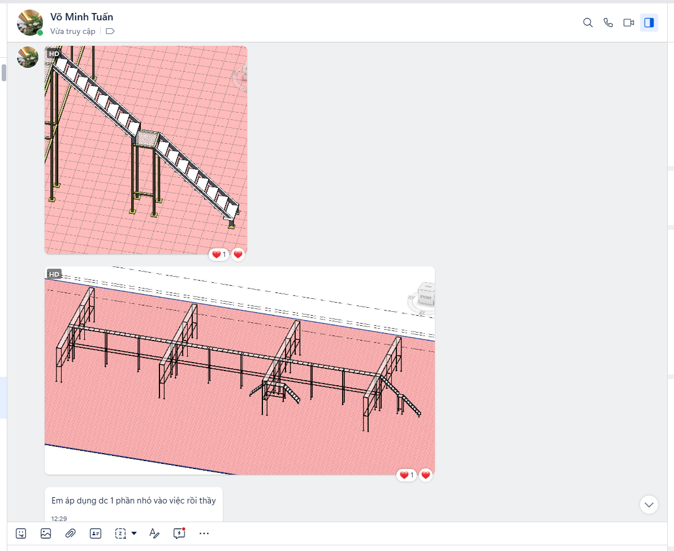Image resolution: width=674 pixels, height=551 pixels.
Task: Search messages in this conversation
Action: pyautogui.click(x=587, y=23)
